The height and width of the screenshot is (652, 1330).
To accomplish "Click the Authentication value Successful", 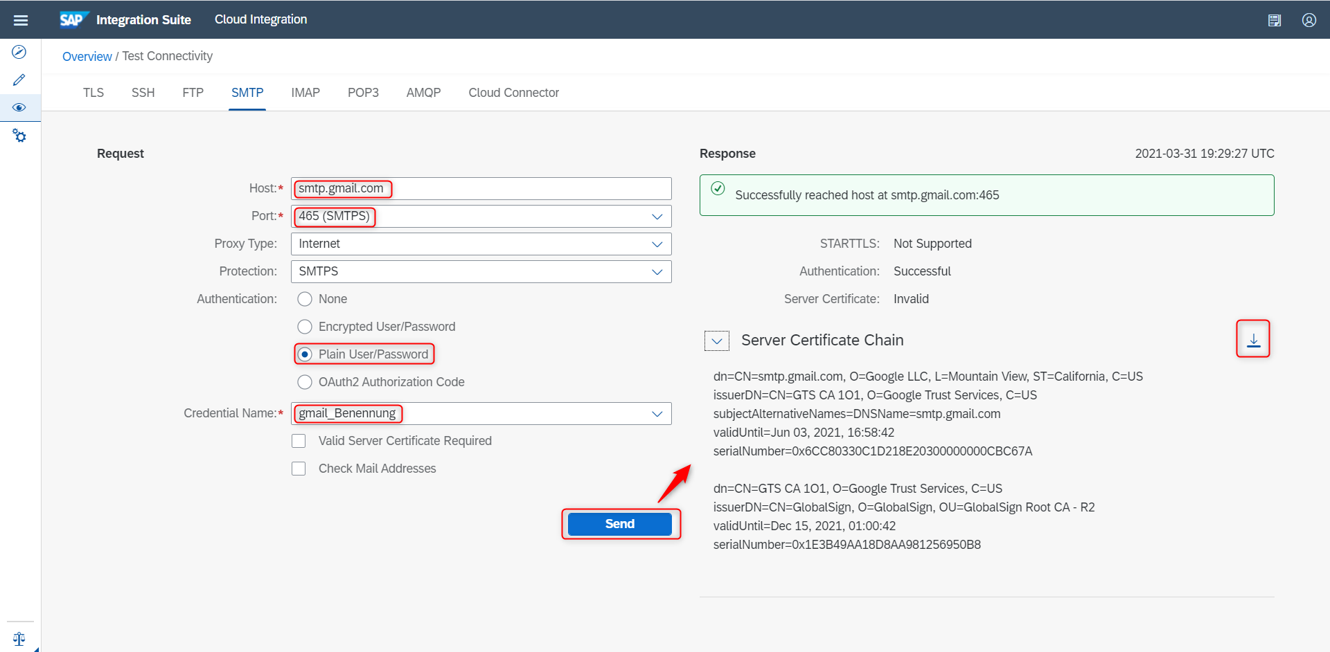I will [x=922, y=271].
